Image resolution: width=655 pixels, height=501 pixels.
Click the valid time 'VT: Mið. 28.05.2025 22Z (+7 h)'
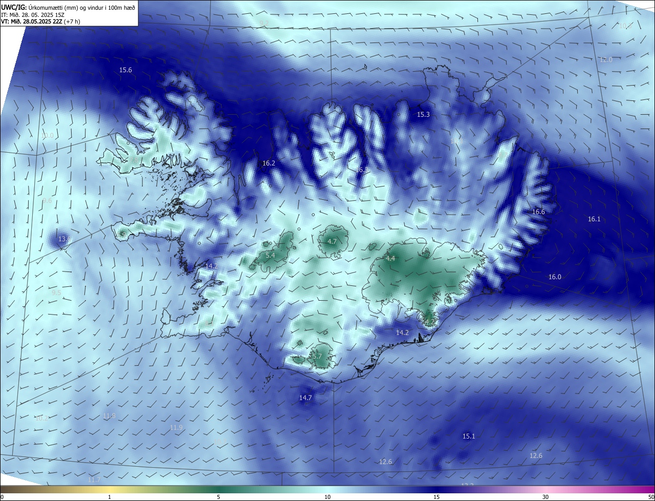click(x=40, y=22)
